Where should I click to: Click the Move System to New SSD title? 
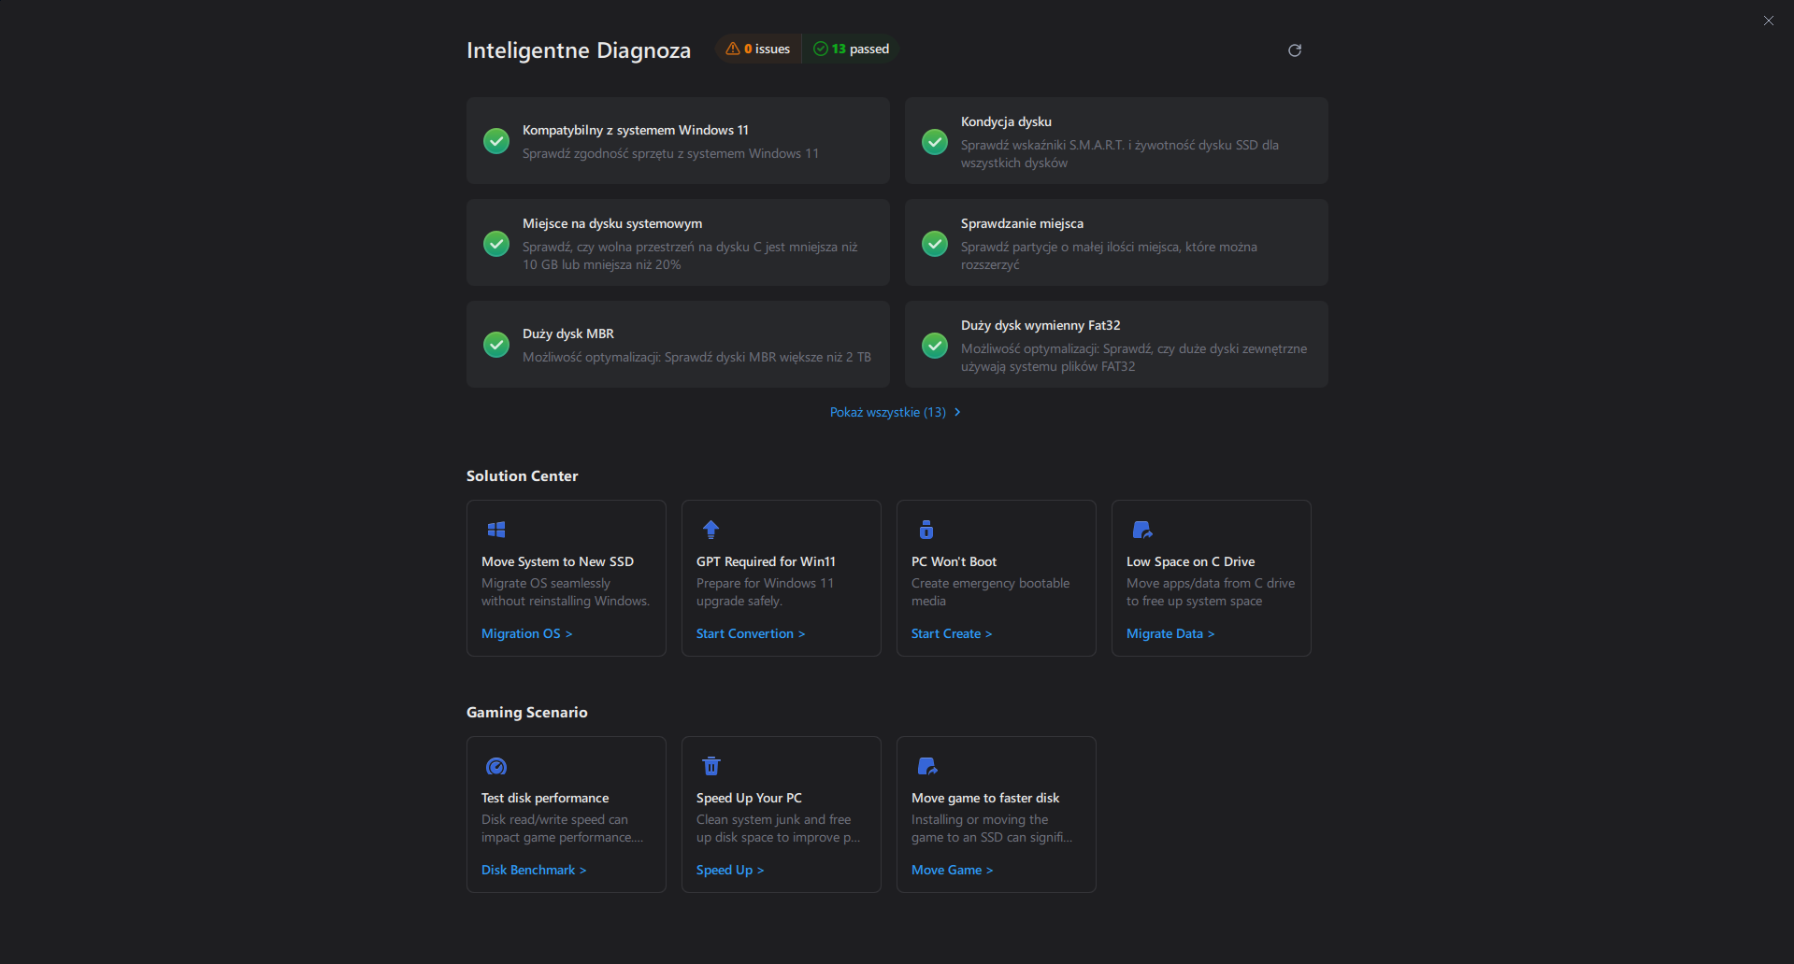[557, 561]
